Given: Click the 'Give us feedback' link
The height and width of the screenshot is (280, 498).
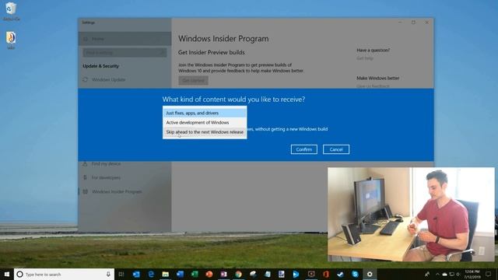Looking at the screenshot, I should coord(373,86).
